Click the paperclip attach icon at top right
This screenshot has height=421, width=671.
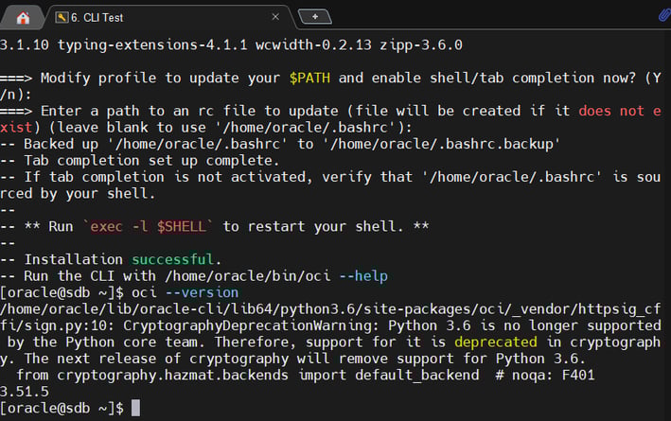tap(664, 16)
